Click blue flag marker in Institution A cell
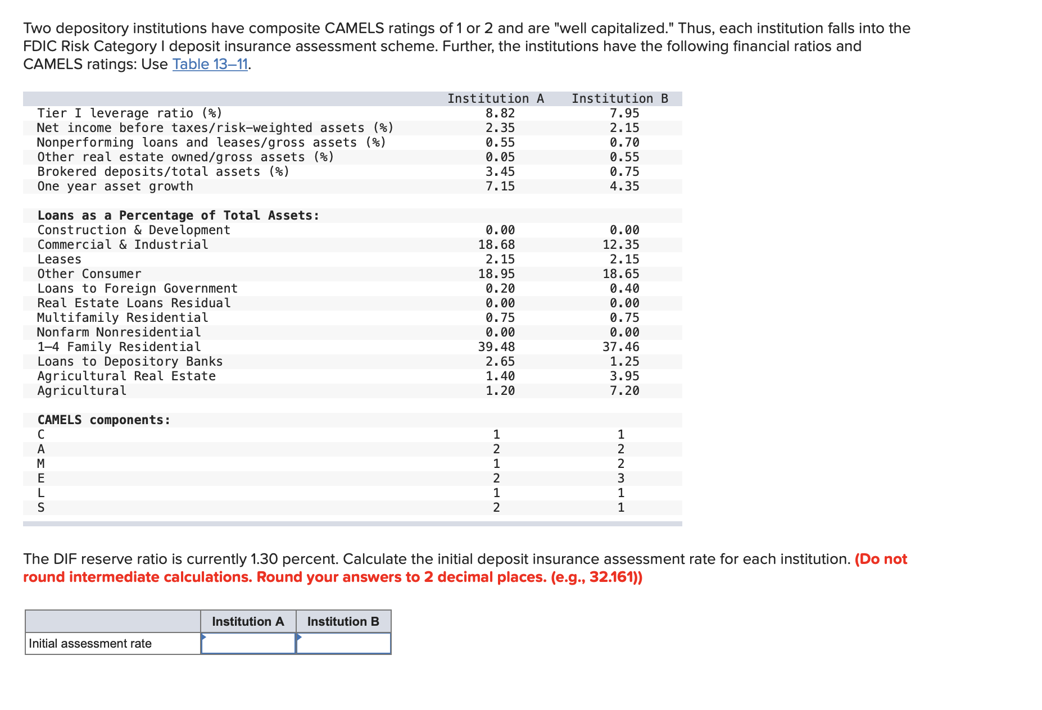 pos(204,636)
